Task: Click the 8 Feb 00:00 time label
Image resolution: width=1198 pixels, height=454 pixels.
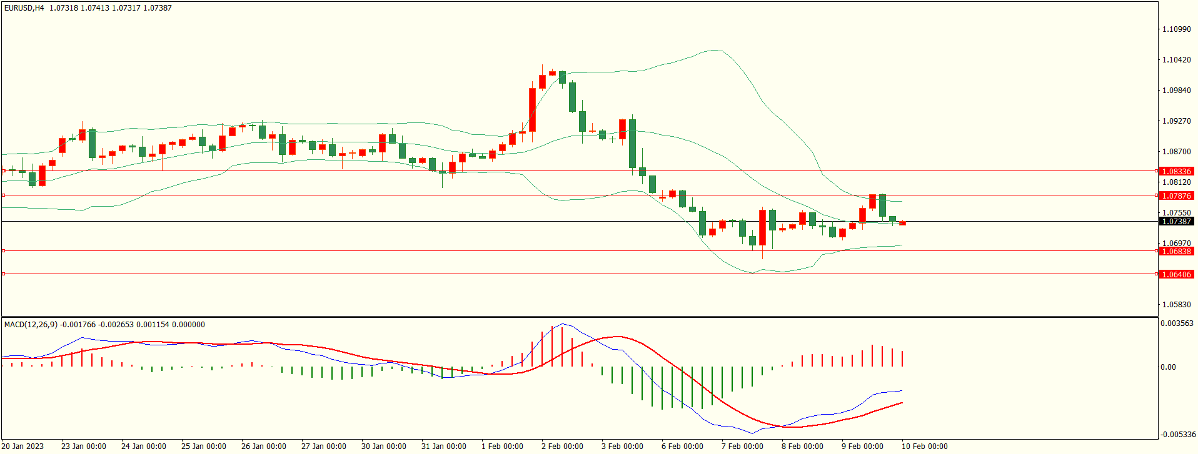Action: coord(802,446)
